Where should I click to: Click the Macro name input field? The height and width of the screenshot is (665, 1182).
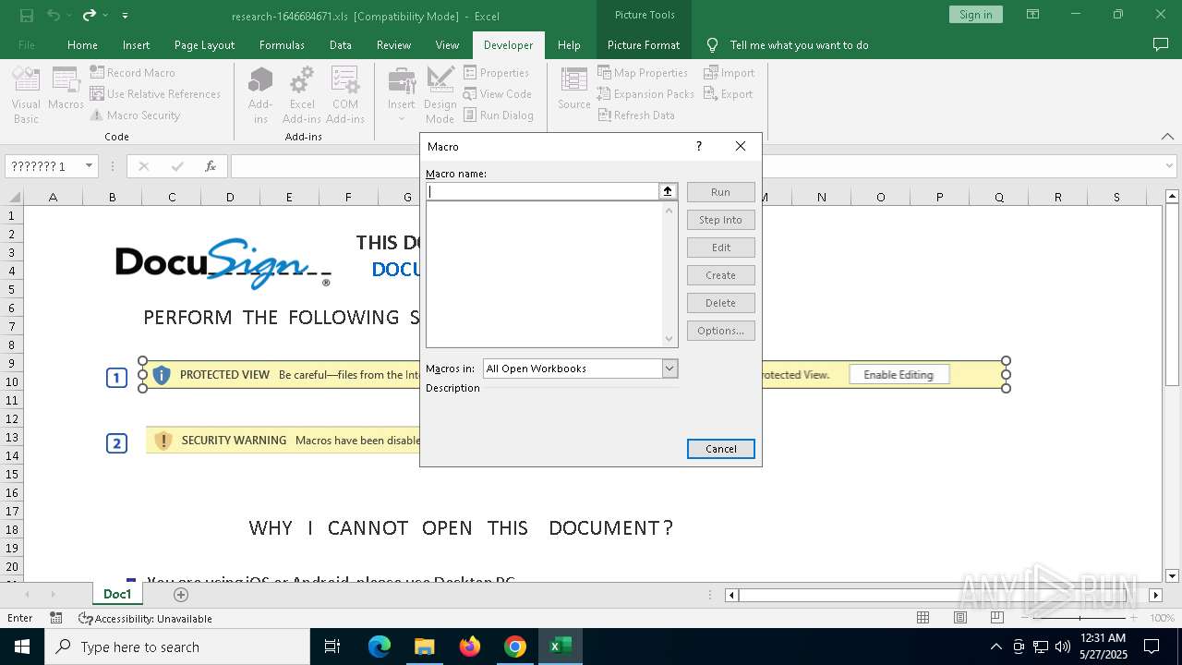point(542,191)
